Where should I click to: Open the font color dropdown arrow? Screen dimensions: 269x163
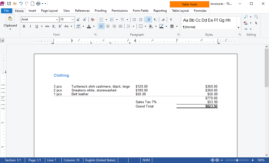pyautogui.click(x=94, y=26)
